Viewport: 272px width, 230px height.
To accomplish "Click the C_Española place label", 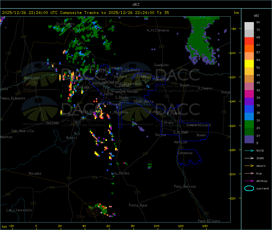I will (x=130, y=70).
